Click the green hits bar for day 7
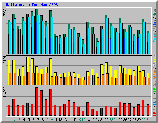The height and width of the screenshot is (123, 158). pos(37,12)
